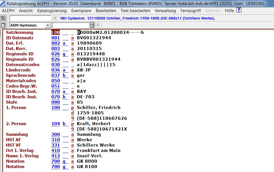Click the value Schiller, Friedrich in field 100

[x=99, y=108]
